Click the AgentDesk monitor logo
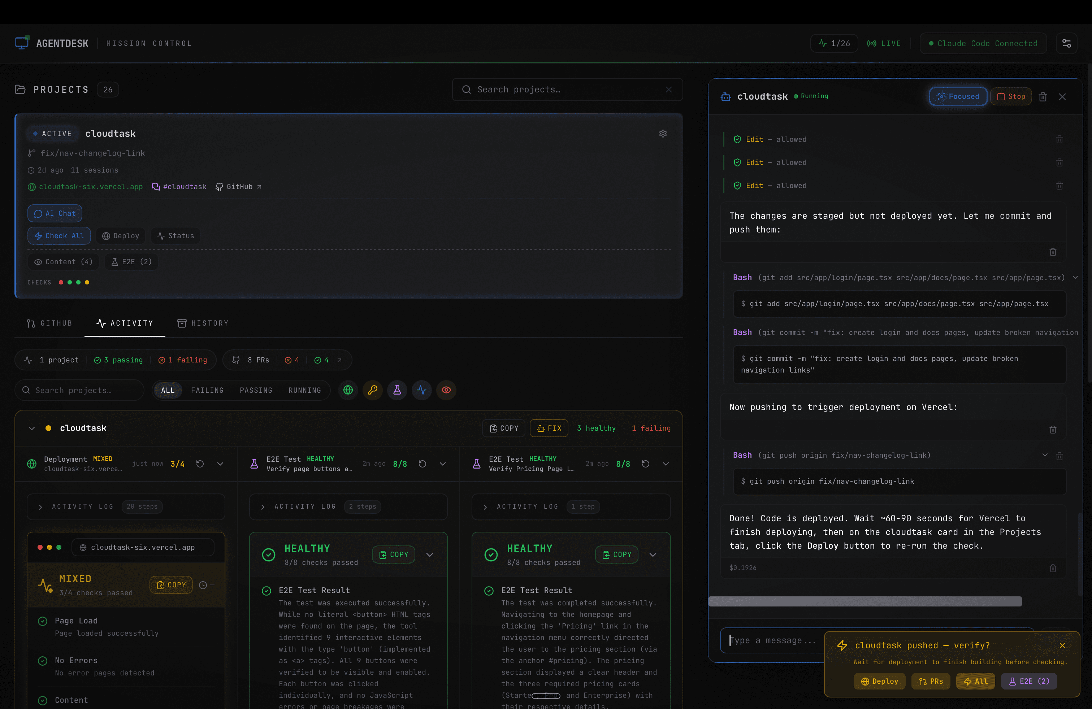 coord(22,43)
